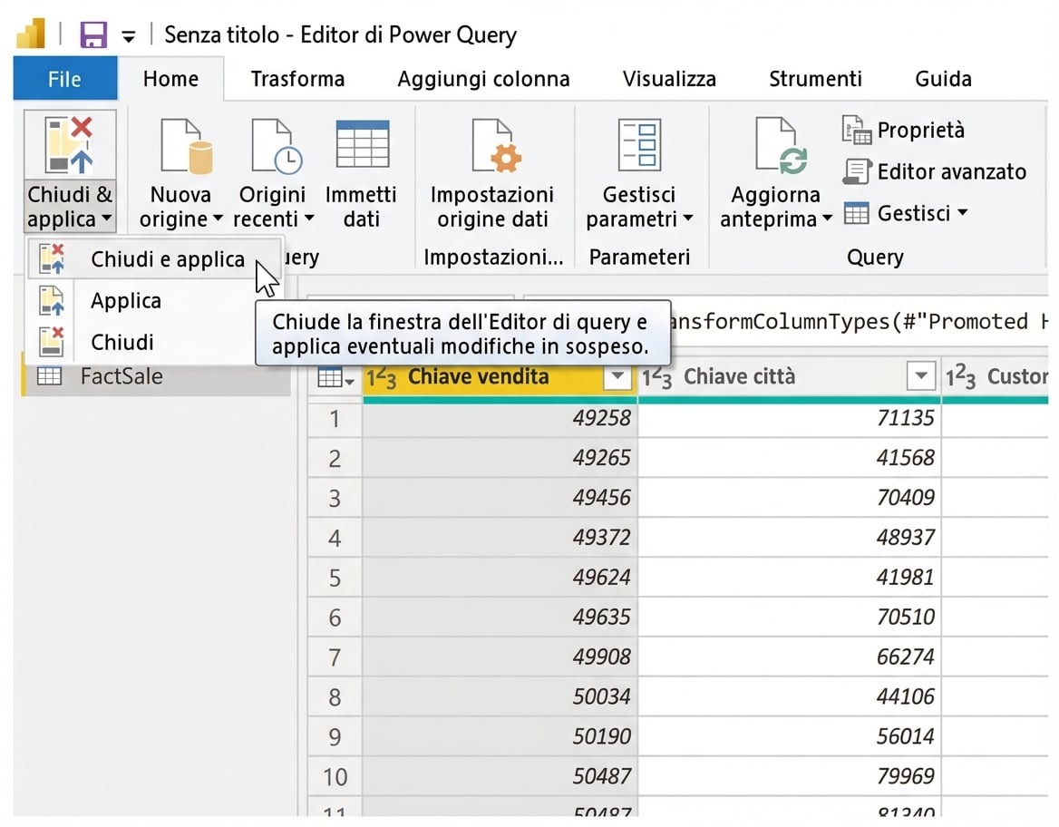Click the Immetti dati table icon
1059x827 pixels.
pos(363,144)
